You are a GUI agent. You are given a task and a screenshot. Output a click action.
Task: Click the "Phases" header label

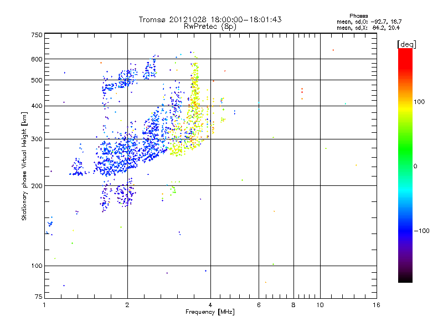pyautogui.click(x=358, y=16)
